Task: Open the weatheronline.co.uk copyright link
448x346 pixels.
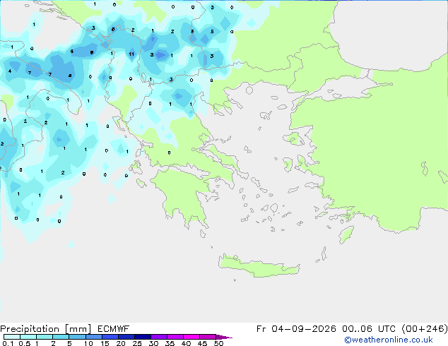Action: click(x=389, y=340)
